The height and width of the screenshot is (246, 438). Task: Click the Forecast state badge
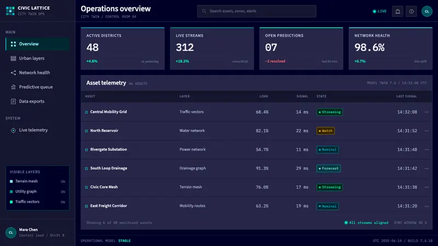coord(328,168)
